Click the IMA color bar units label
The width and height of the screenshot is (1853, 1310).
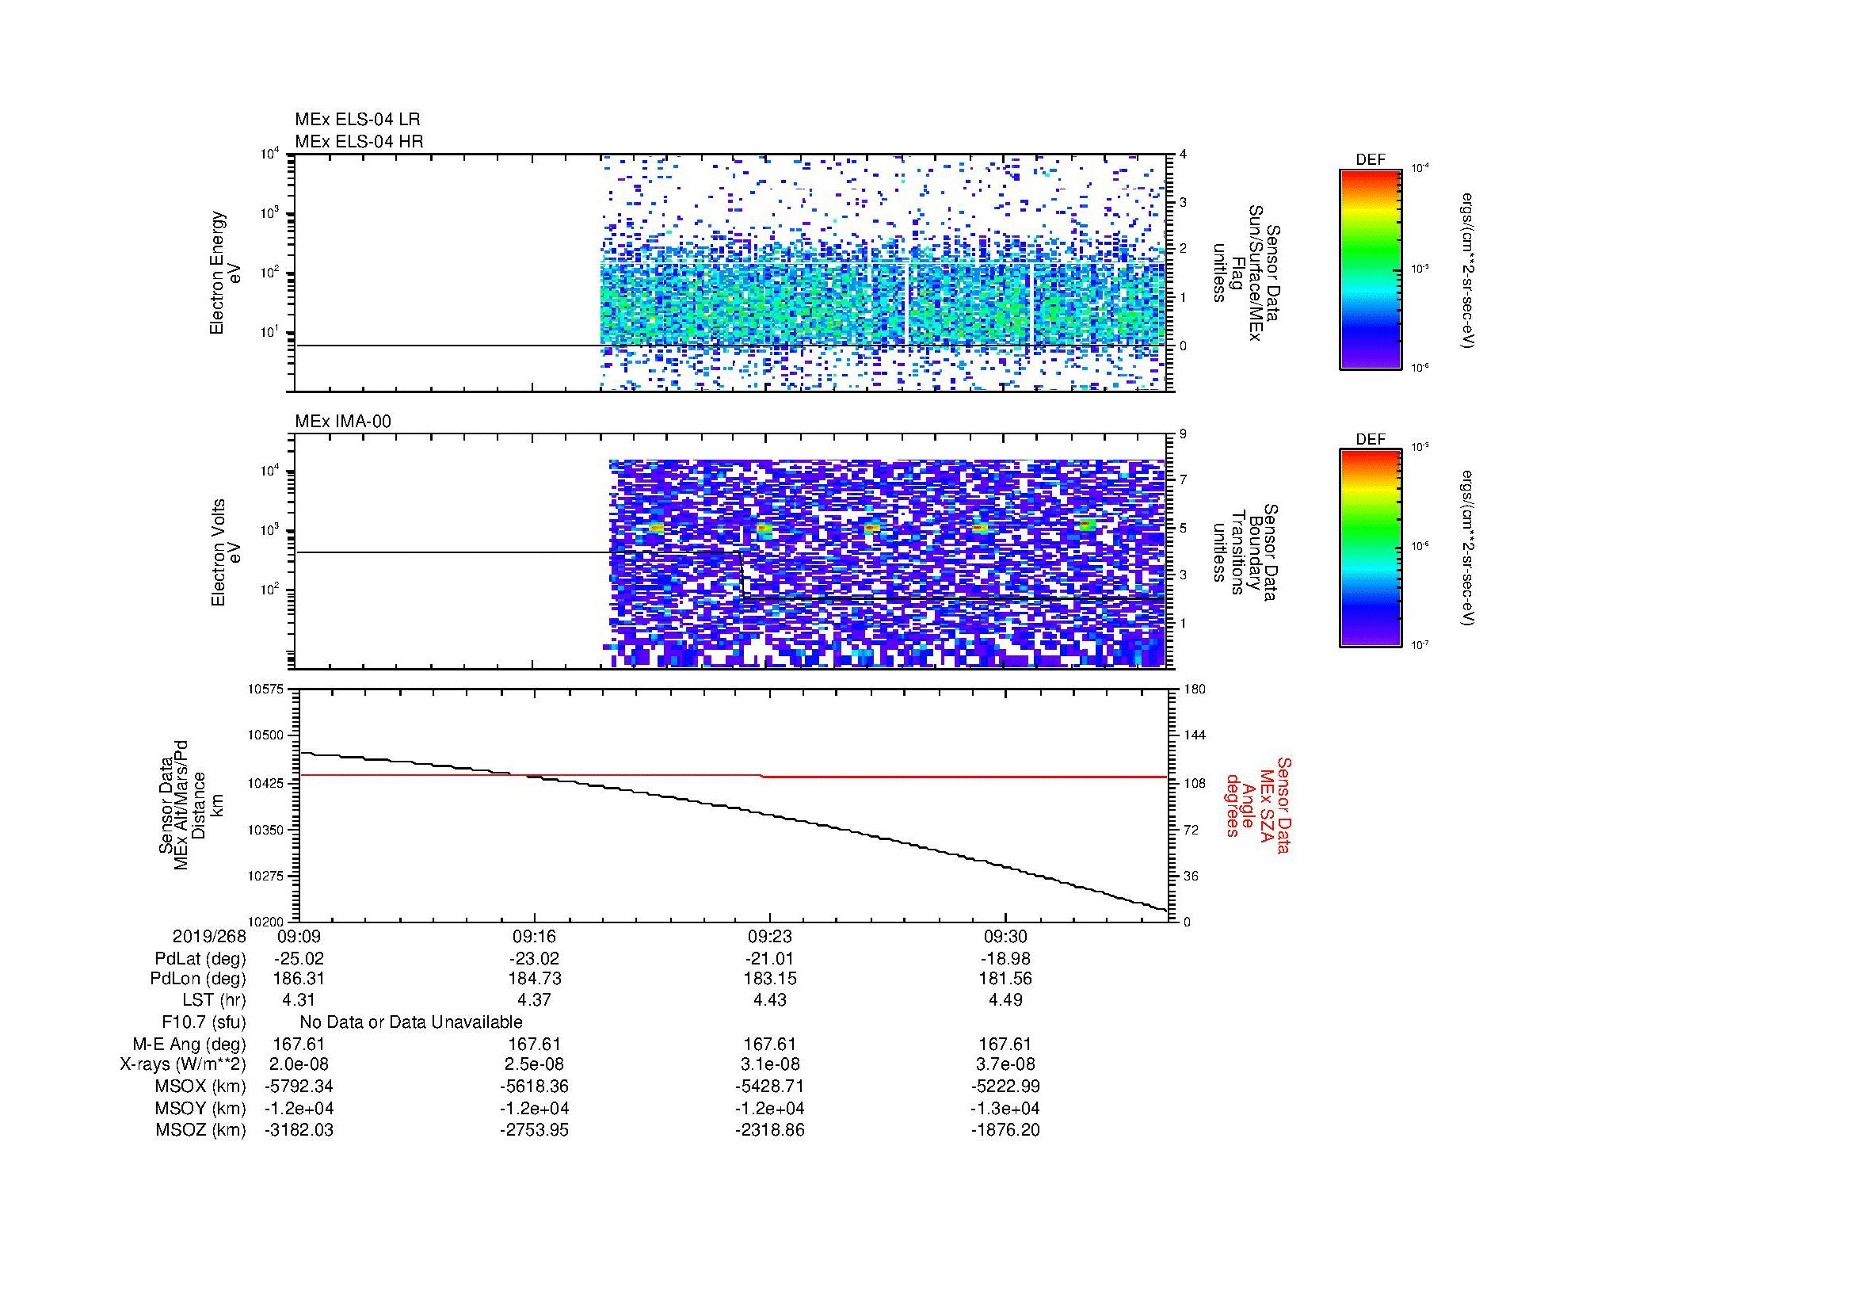click(1469, 548)
